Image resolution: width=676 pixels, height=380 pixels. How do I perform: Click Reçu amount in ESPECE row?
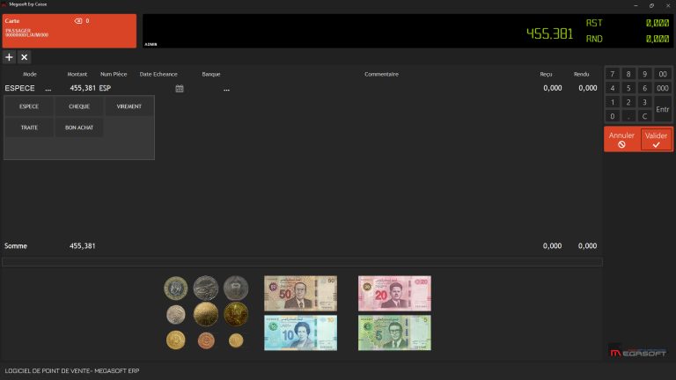(x=552, y=88)
